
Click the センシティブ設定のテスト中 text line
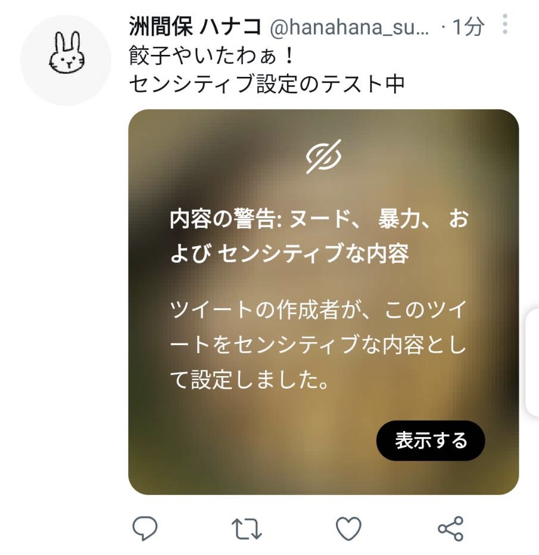pyautogui.click(x=267, y=84)
